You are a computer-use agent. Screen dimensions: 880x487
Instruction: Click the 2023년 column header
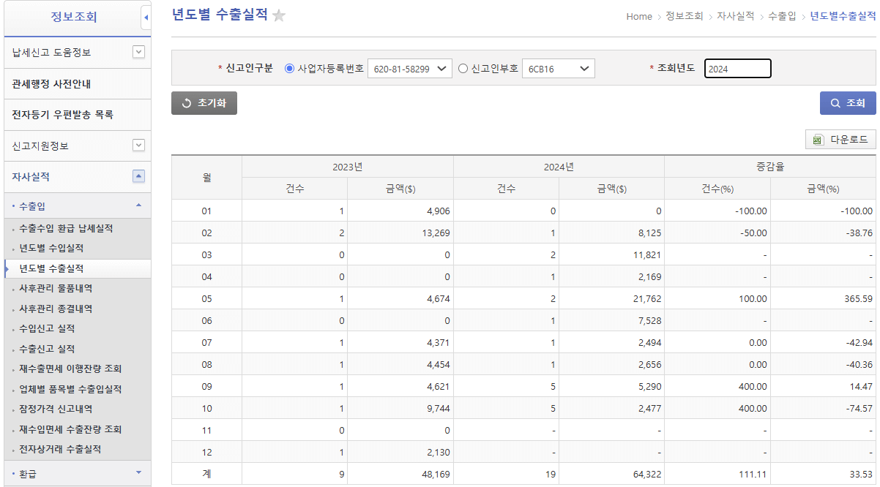(348, 167)
